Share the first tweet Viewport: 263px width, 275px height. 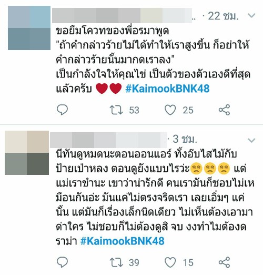224,110
